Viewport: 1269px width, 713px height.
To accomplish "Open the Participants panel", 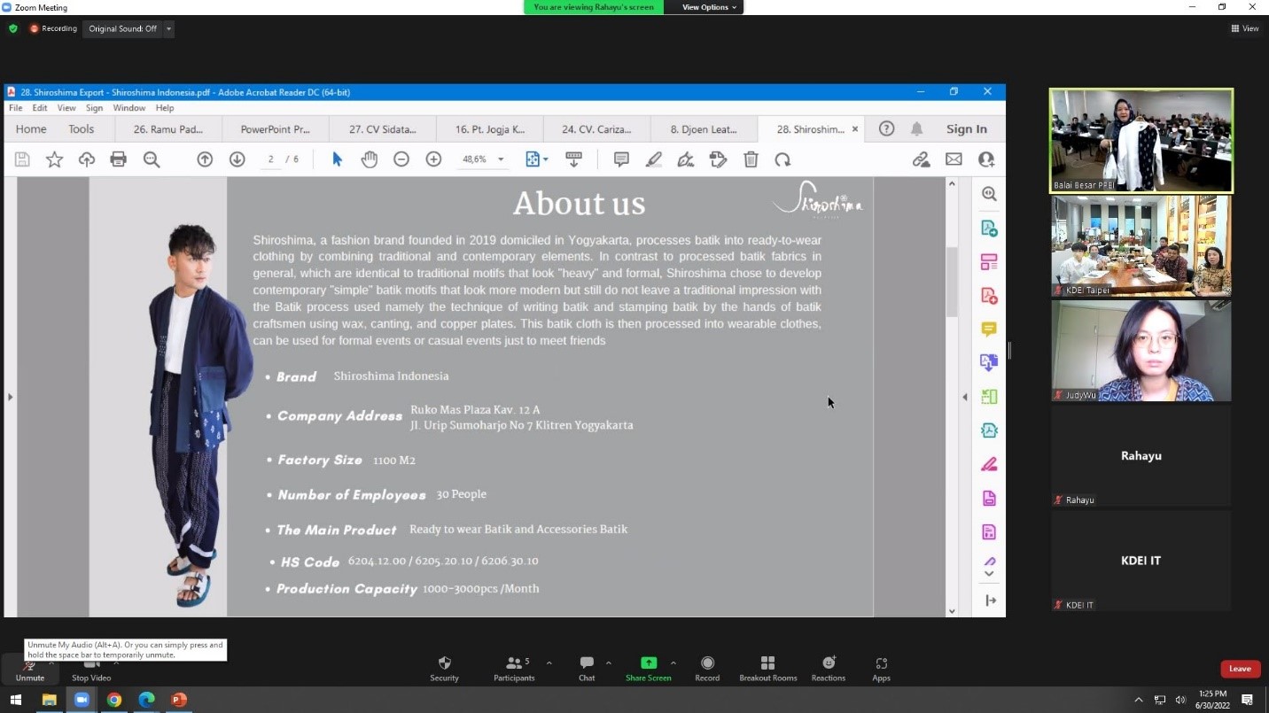I will (x=514, y=670).
